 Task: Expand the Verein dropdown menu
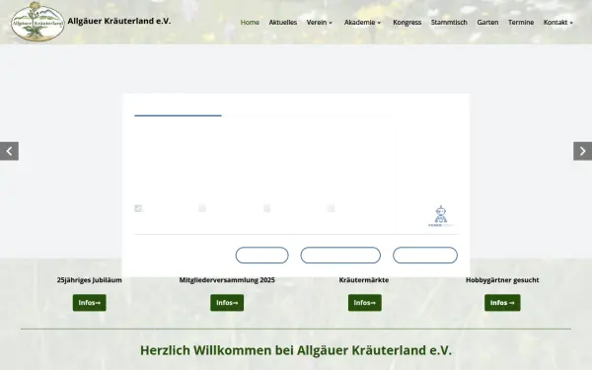tap(320, 23)
